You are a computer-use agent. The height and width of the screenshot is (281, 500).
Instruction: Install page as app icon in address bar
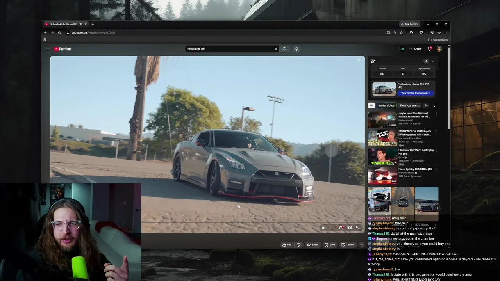point(388,32)
